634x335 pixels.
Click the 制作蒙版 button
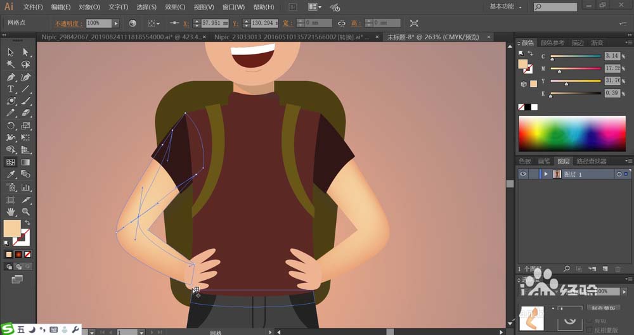tap(603, 308)
